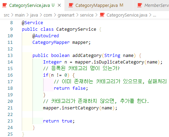Click the Java icon on MemberService tab

140,5
